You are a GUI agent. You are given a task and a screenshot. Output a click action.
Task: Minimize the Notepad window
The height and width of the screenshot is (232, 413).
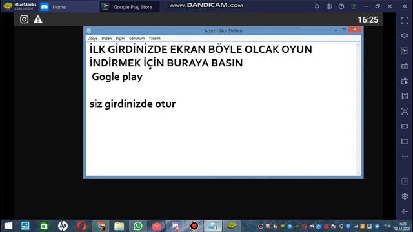pos(336,30)
